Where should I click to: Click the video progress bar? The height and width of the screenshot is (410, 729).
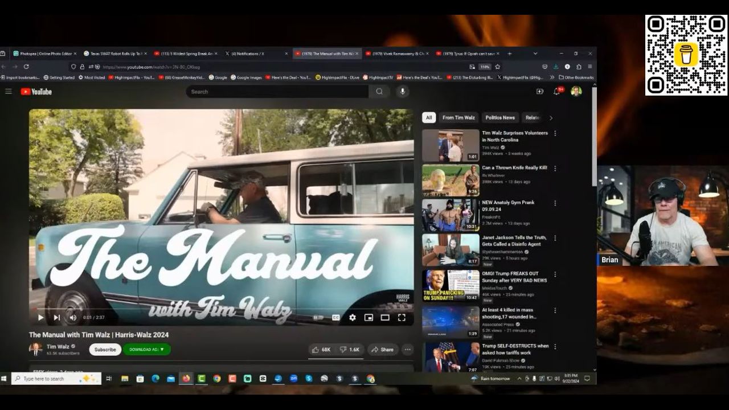[x=222, y=309]
